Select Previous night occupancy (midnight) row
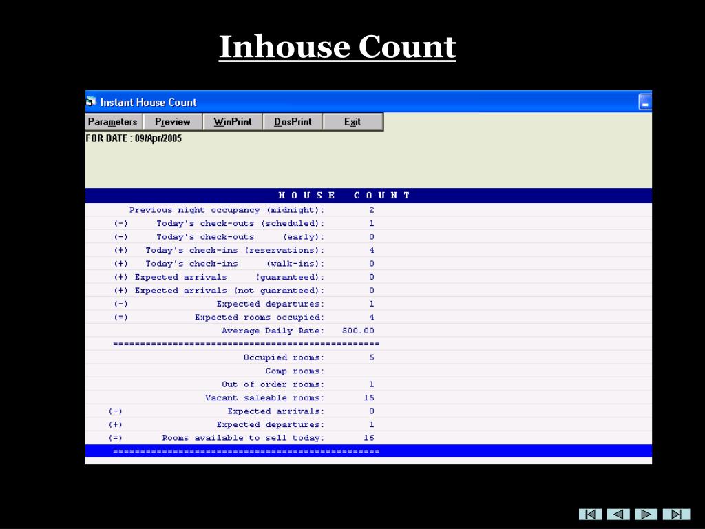 368,210
